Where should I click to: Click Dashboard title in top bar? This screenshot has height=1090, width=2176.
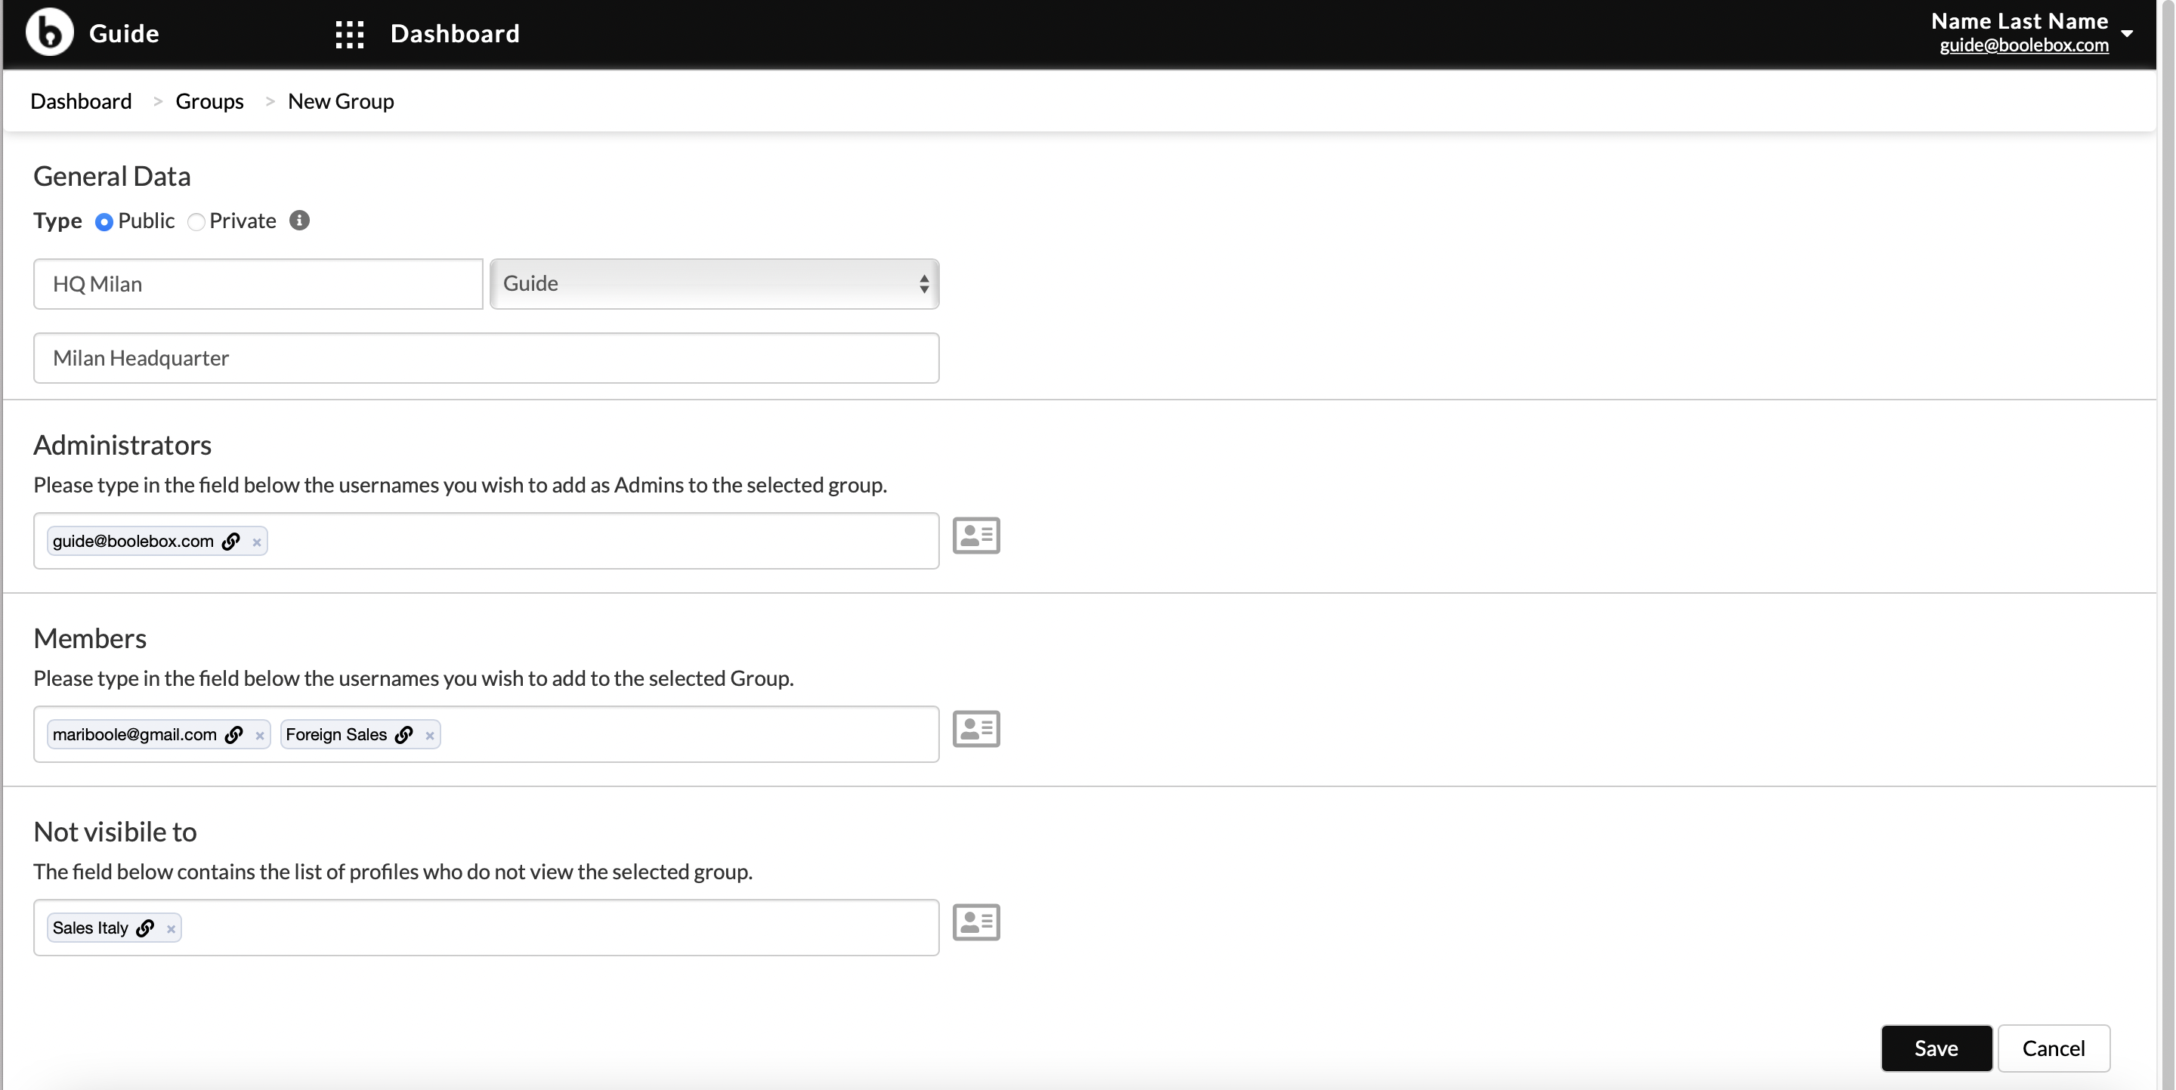click(454, 34)
